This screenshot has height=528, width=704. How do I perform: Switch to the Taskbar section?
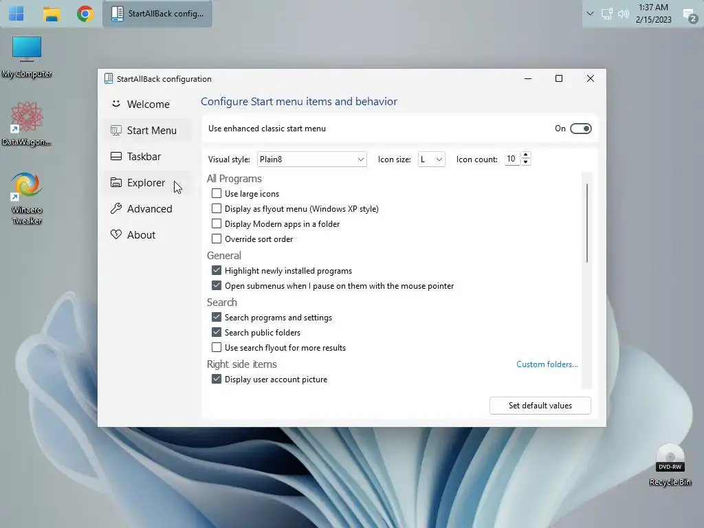tap(148, 156)
